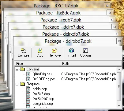Click the scroll down arrow
Screen dimensions: 124x111
point(119,105)
